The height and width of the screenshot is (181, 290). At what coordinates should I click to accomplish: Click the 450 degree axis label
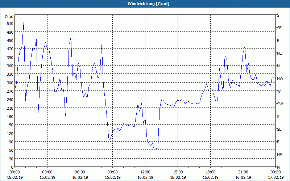coord(10,41)
